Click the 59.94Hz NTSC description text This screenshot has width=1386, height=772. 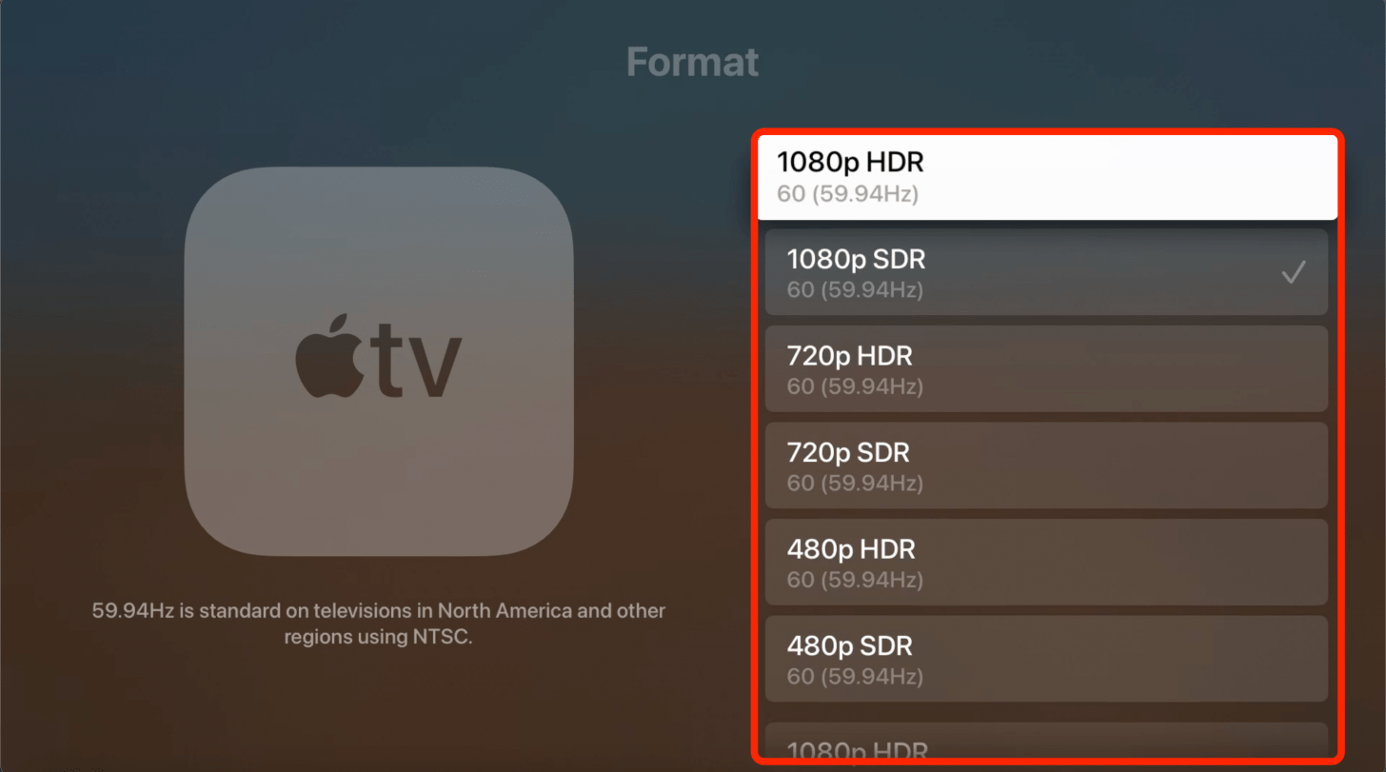tap(379, 624)
